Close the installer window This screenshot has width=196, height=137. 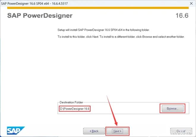(191, 3)
